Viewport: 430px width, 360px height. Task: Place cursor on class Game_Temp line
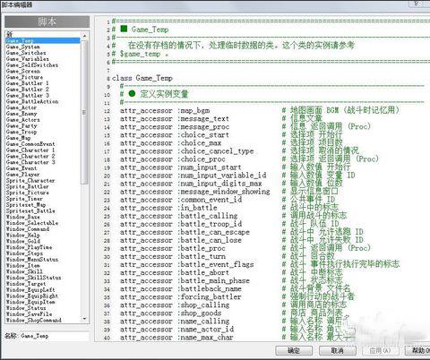tap(142, 79)
